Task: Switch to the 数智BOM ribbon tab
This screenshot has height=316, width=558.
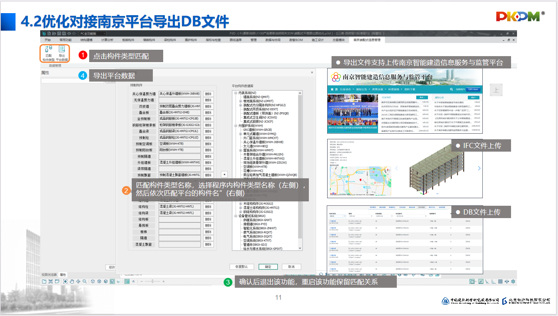Action: pyautogui.click(x=296, y=40)
